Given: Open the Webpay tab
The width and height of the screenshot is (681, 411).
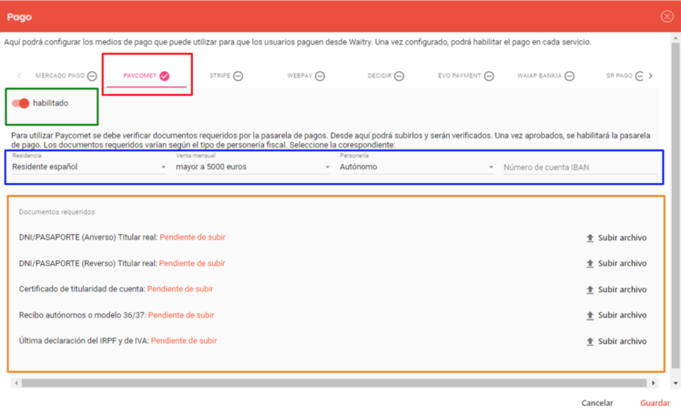Looking at the screenshot, I should click(306, 76).
